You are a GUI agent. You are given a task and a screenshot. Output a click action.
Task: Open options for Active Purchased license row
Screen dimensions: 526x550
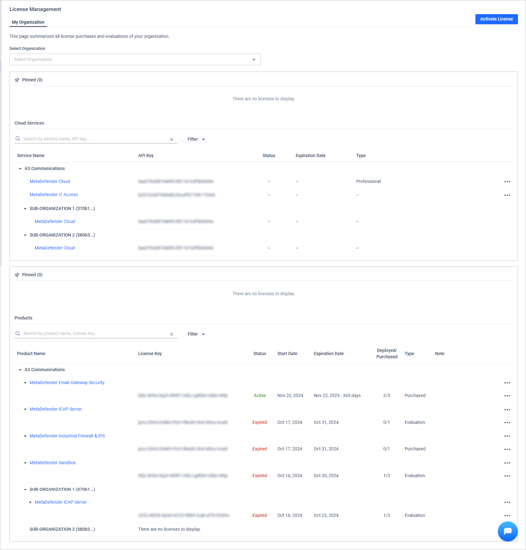(x=507, y=396)
